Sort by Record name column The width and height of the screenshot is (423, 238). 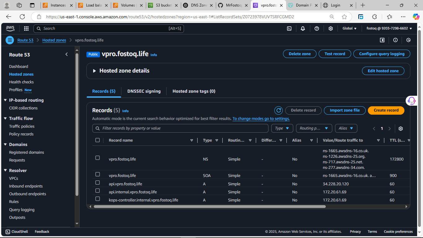pyautogui.click(x=192, y=140)
